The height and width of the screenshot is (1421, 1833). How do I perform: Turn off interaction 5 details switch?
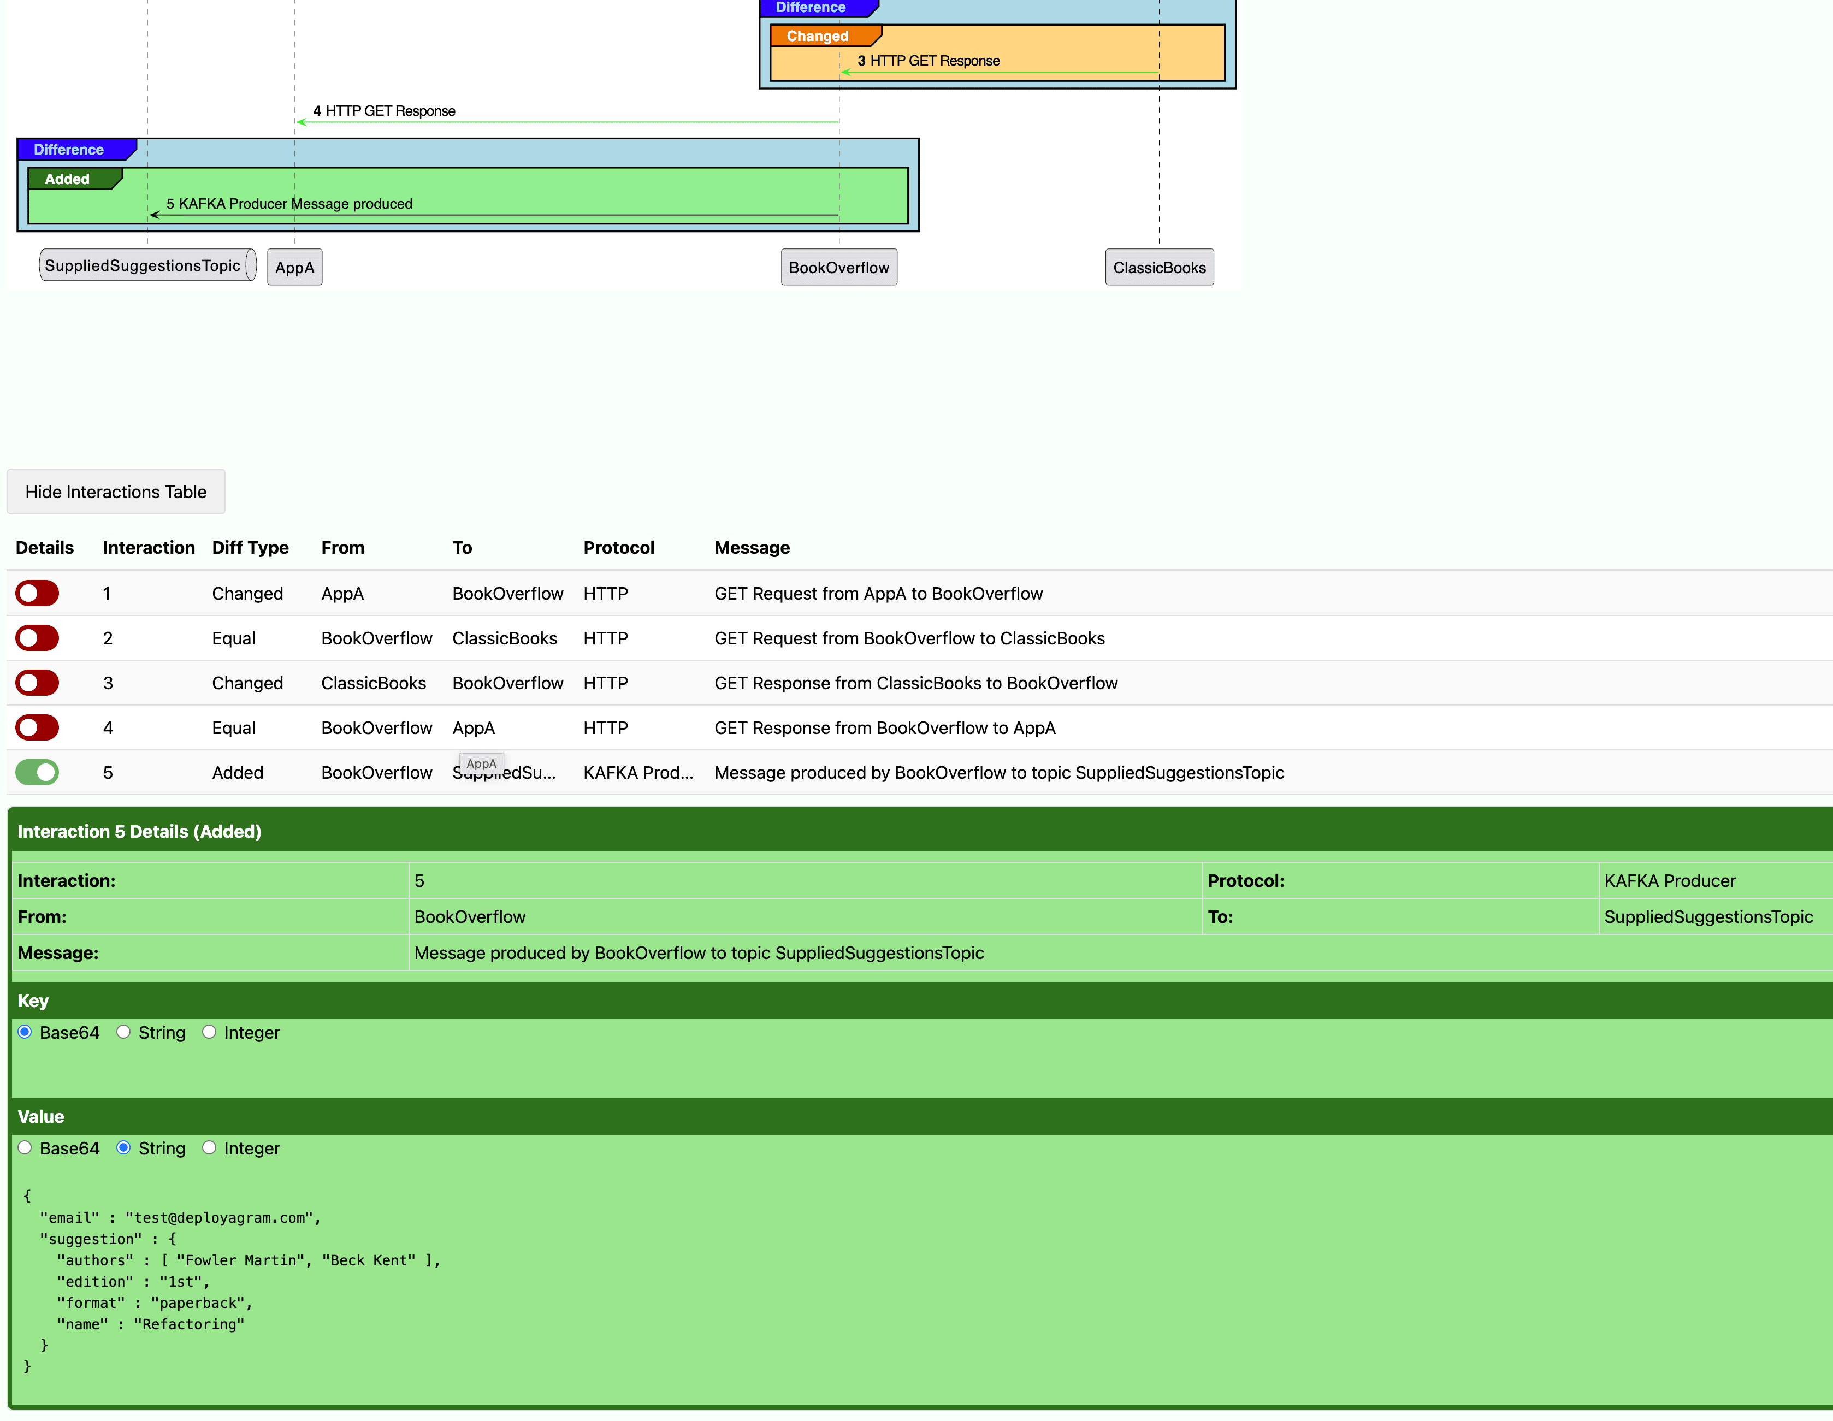(x=37, y=772)
